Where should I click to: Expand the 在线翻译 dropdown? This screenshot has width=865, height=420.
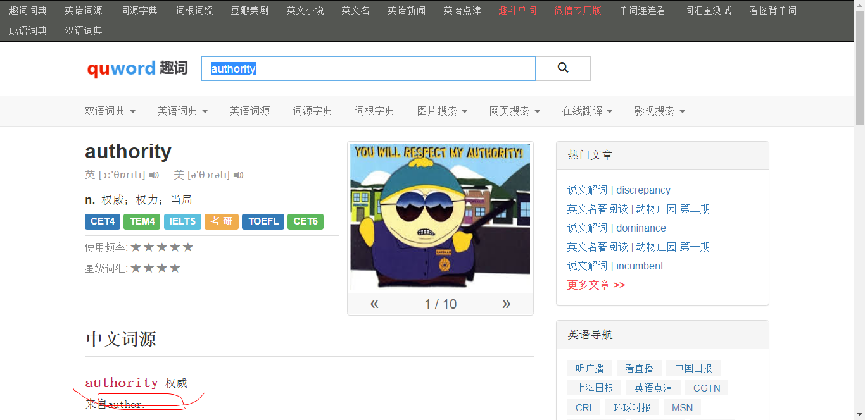(x=587, y=111)
